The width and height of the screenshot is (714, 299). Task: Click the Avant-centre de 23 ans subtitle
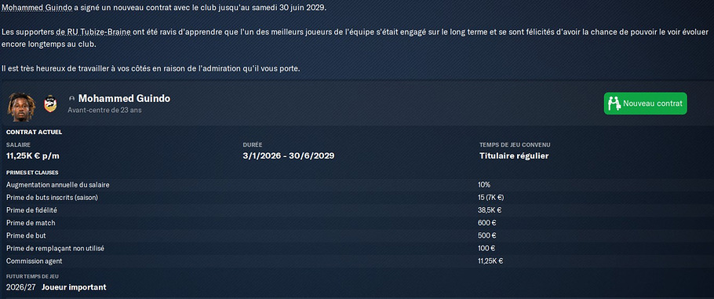click(x=104, y=111)
